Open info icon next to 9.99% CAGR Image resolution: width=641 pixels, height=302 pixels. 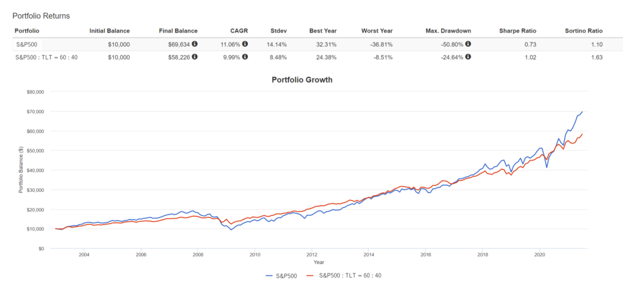click(245, 57)
